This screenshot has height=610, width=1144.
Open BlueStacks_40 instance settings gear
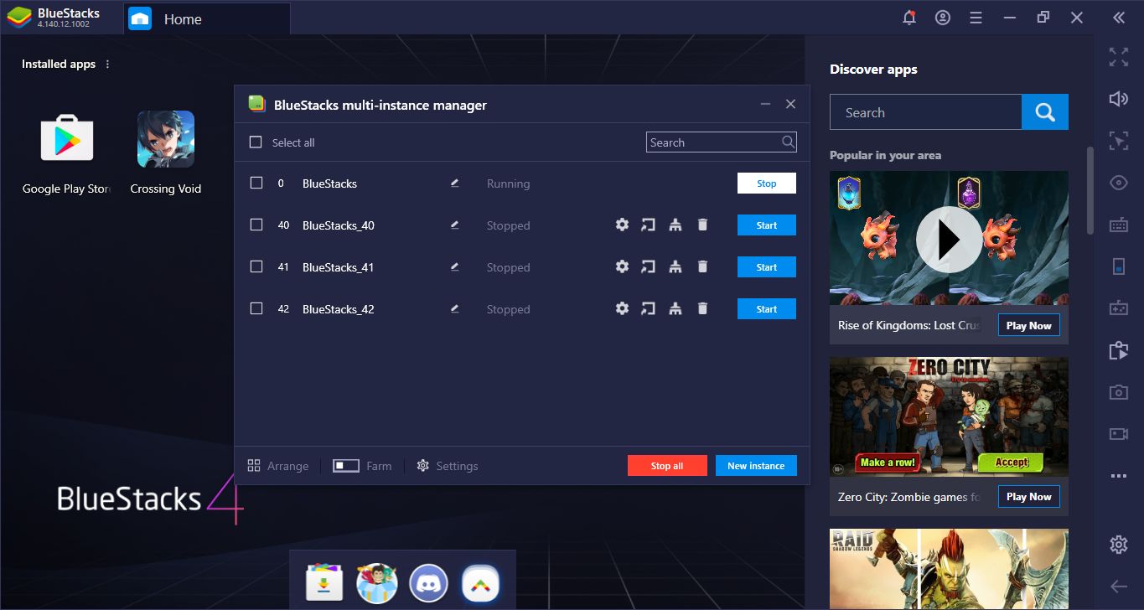[622, 225]
